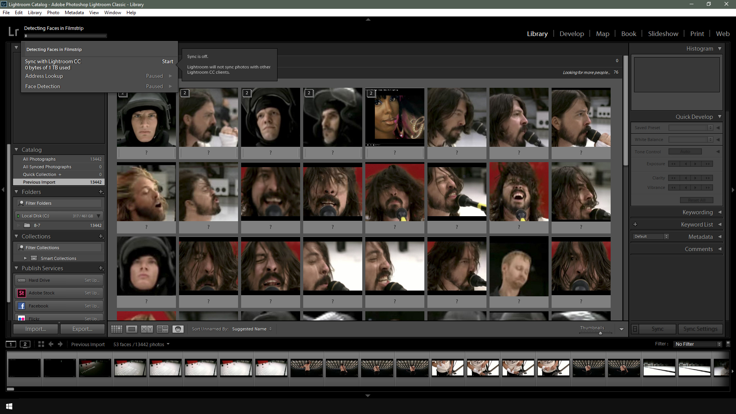Toggle the filter lock switch in filmstrip bar
This screenshot has width=736, height=414.
coord(728,344)
